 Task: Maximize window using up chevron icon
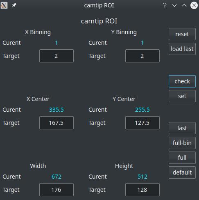[x=184, y=5]
